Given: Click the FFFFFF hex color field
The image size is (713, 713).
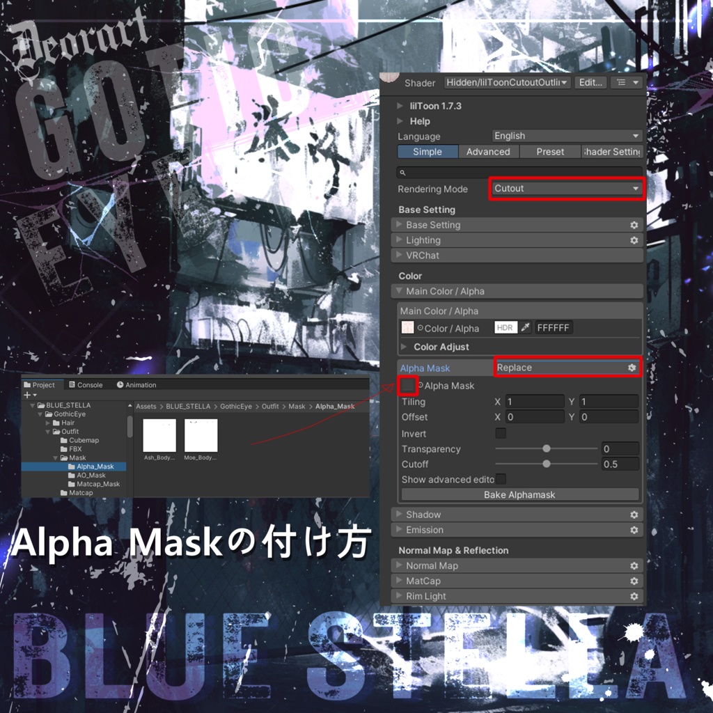Looking at the screenshot, I should (x=554, y=327).
